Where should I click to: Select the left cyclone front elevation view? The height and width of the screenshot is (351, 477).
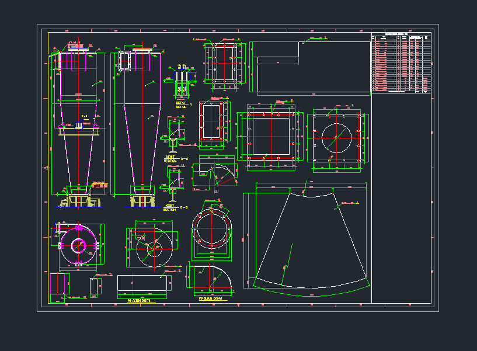(x=78, y=123)
